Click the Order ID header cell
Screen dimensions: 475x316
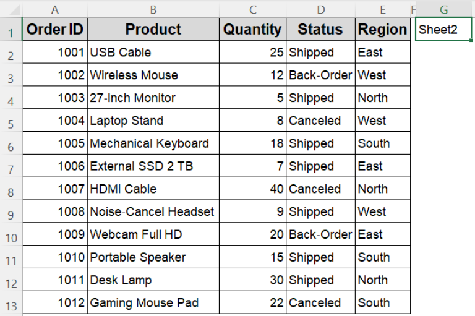[55, 30]
